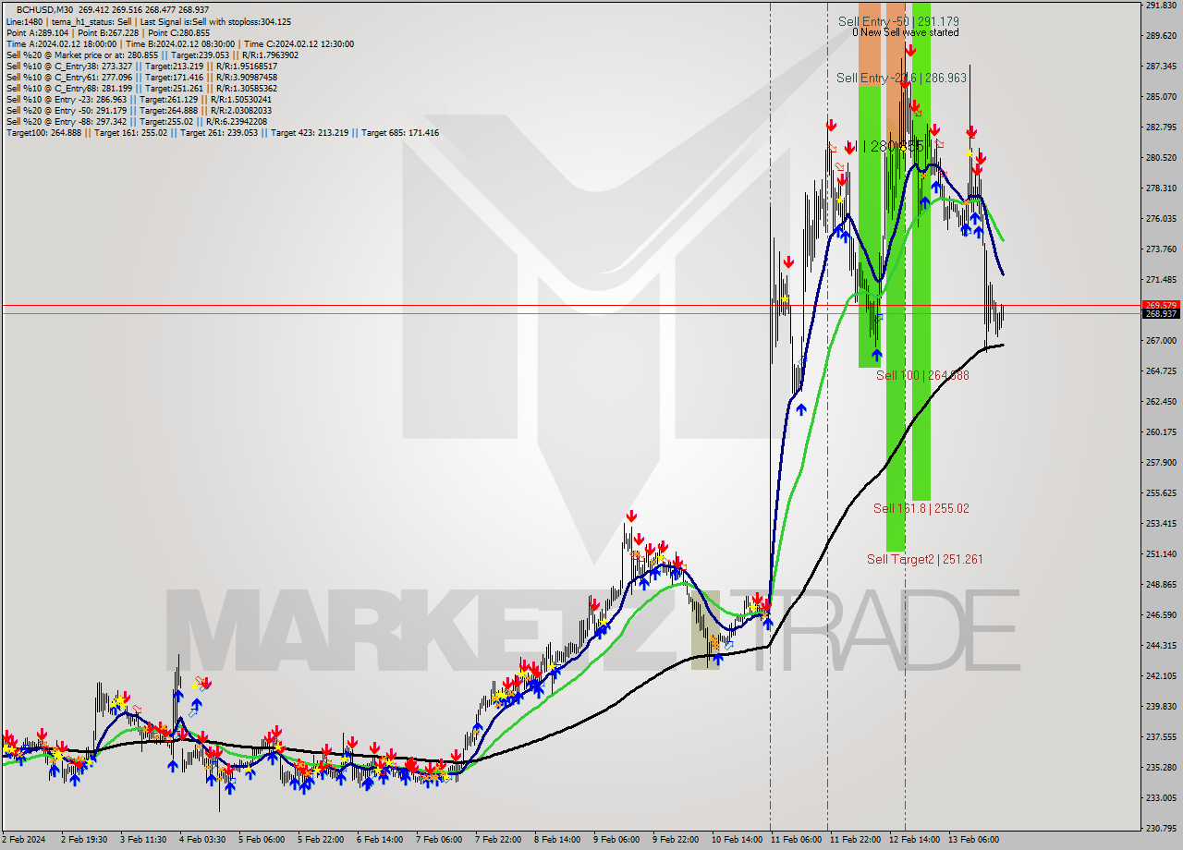Viewport: 1183px width, 850px height.
Task: Click the 'Sell %20 @ Entry -88' line
Action: (x=137, y=122)
